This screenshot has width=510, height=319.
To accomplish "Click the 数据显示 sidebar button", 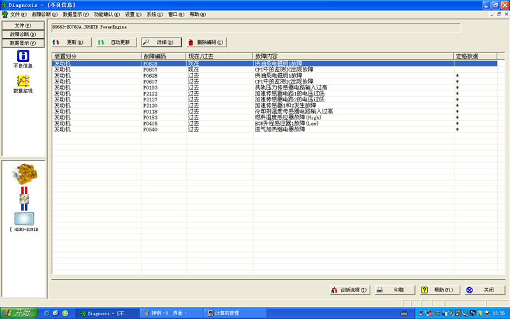I will pyautogui.click(x=23, y=43).
